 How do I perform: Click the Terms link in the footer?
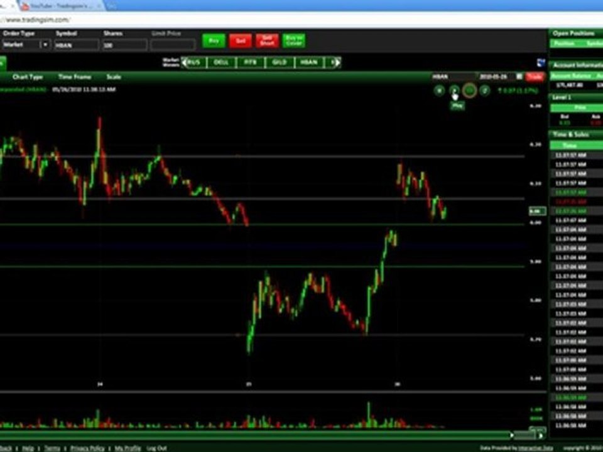pyautogui.click(x=52, y=448)
